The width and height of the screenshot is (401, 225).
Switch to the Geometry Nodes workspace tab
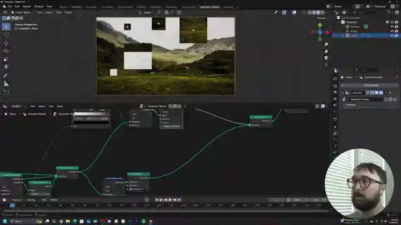point(209,7)
